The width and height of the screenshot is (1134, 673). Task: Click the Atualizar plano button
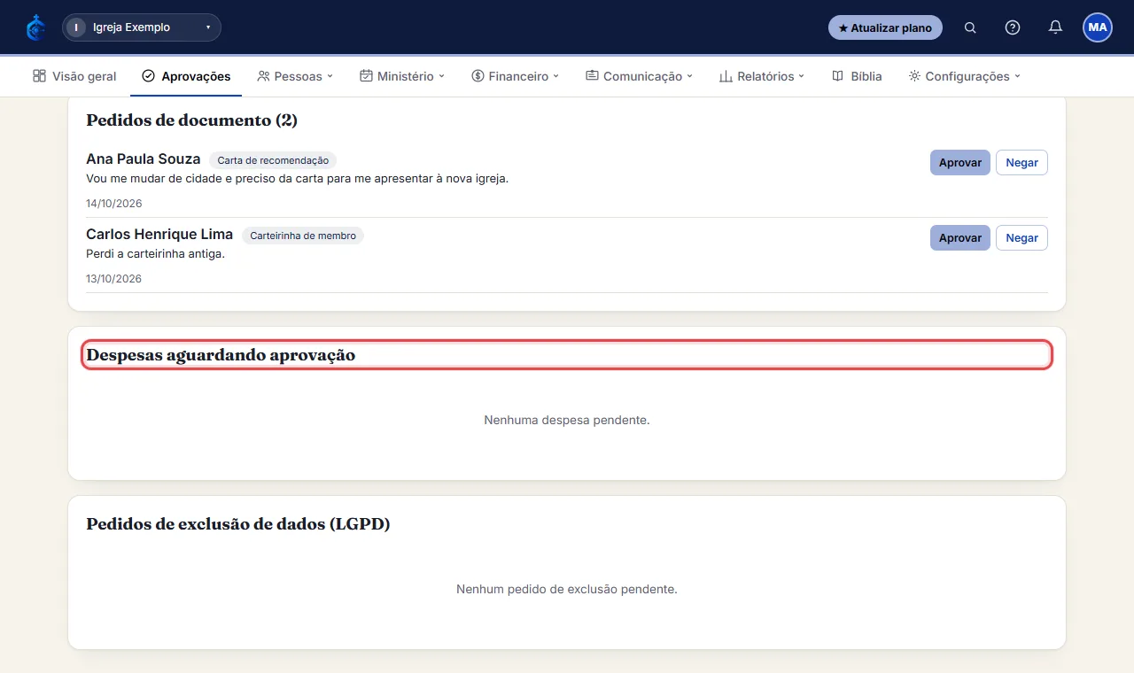(x=885, y=27)
